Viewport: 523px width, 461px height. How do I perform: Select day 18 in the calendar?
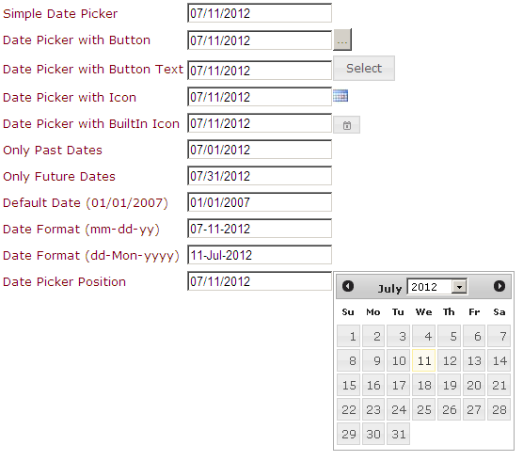tap(423, 385)
